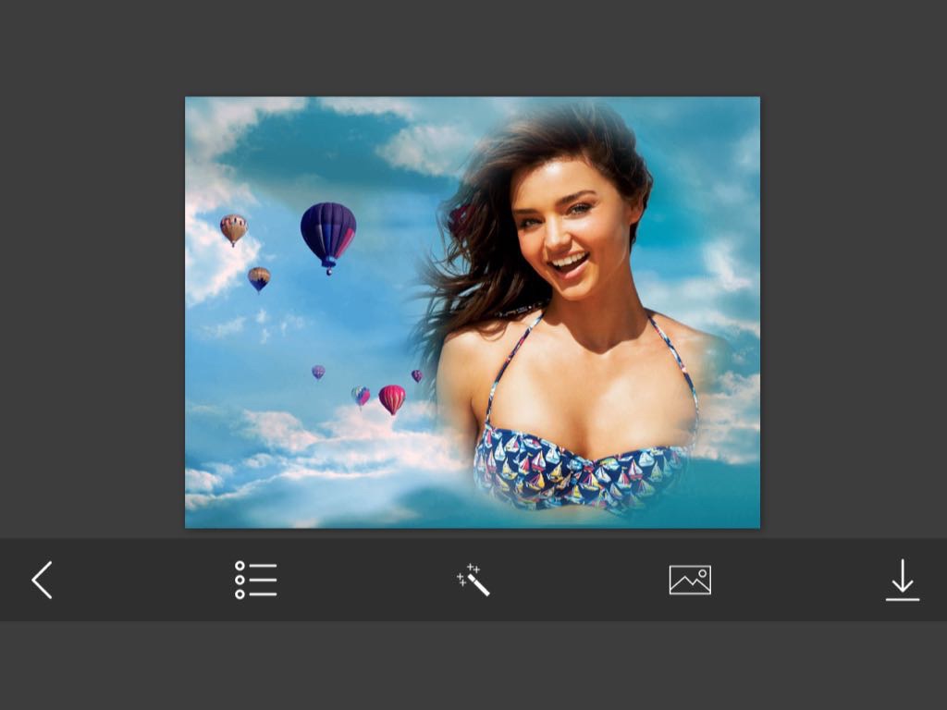Save the image with the download arrow
Image resolution: width=947 pixels, height=710 pixels.
coord(903,580)
